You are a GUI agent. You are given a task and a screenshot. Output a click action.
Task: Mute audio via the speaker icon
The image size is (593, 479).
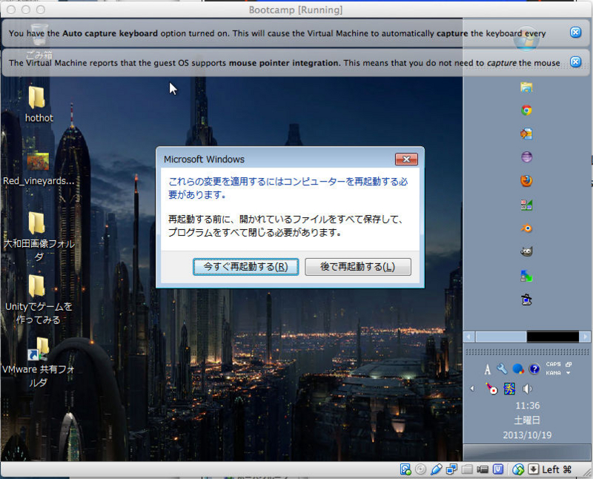click(x=526, y=388)
